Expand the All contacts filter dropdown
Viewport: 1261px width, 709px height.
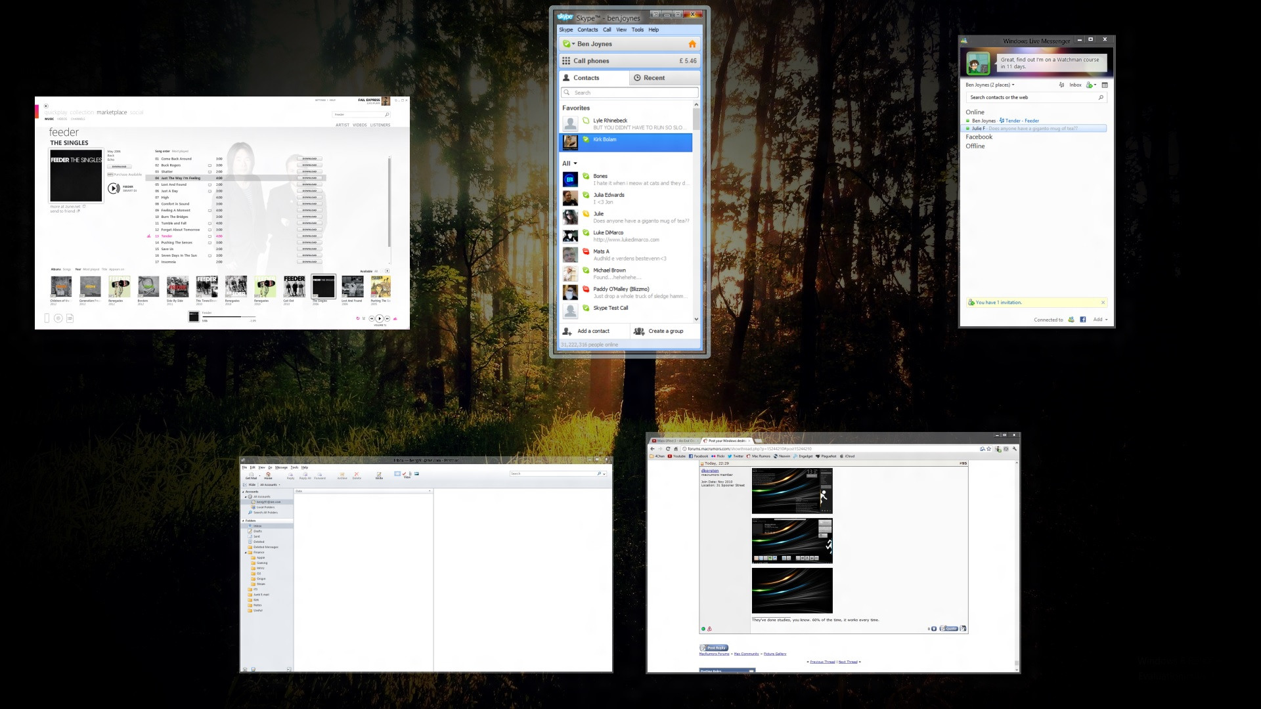(x=569, y=163)
